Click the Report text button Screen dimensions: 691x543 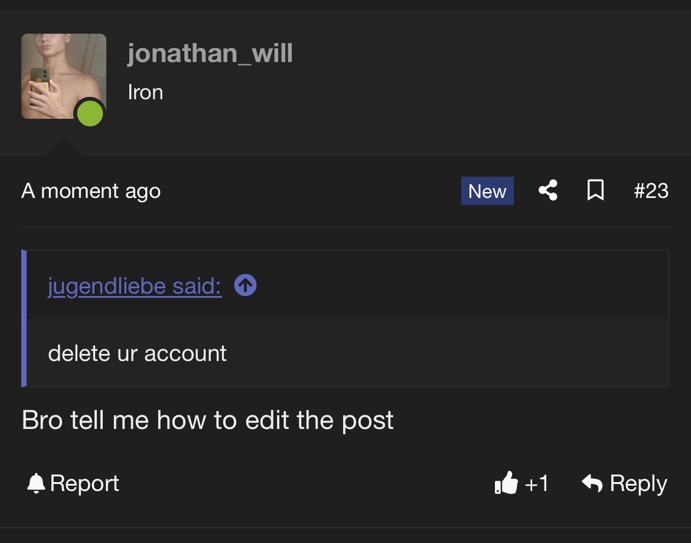[x=84, y=483]
